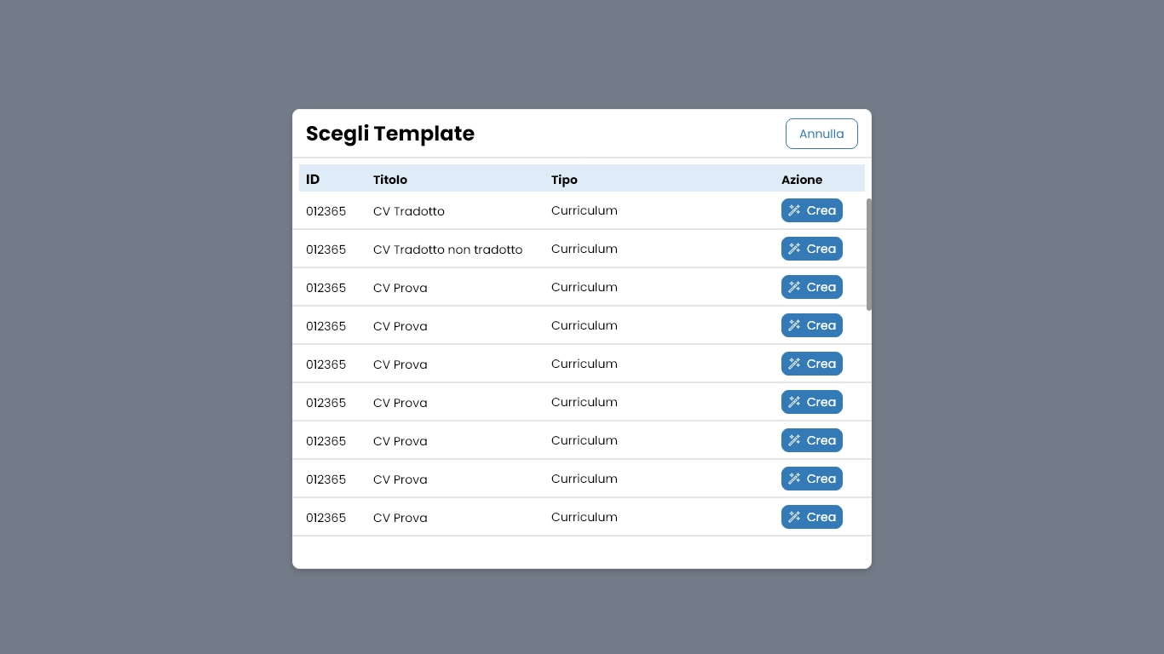Click the wand icon on the last visible CV Prova row
The height and width of the screenshot is (654, 1164).
point(793,517)
